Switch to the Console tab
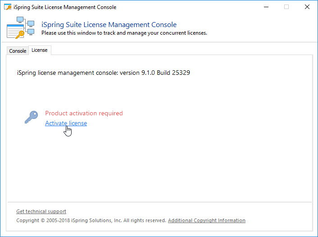318x237 pixels. click(18, 51)
